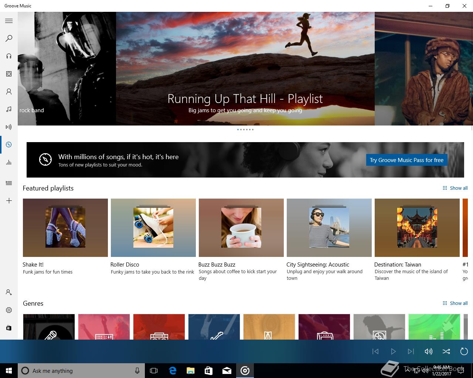Open the Store bag icon in sidebar
This screenshot has width=473, height=378.
(x=9, y=328)
